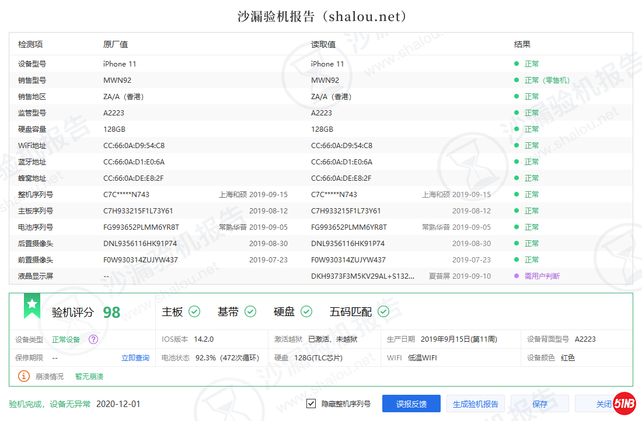Click the purple status dot in 液晶显示屏 row
The image size is (642, 421).
(517, 276)
